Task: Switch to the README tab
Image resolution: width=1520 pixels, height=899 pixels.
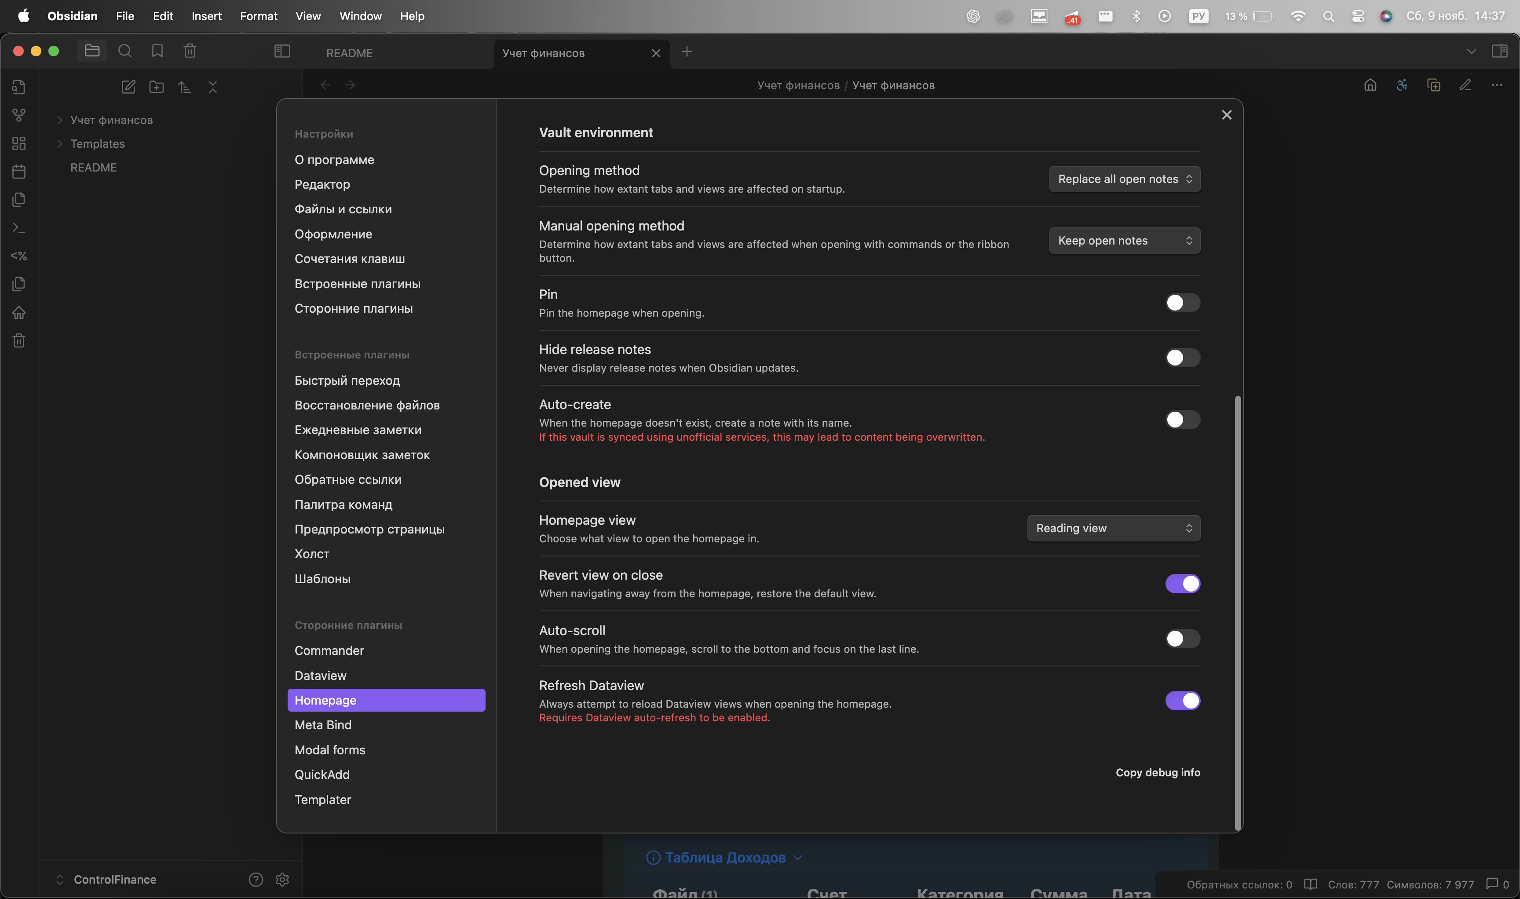Action: coord(350,53)
